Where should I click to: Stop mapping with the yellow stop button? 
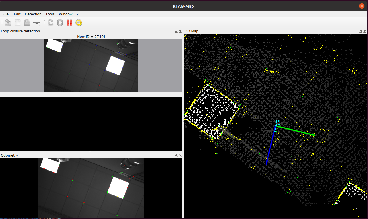point(79,23)
